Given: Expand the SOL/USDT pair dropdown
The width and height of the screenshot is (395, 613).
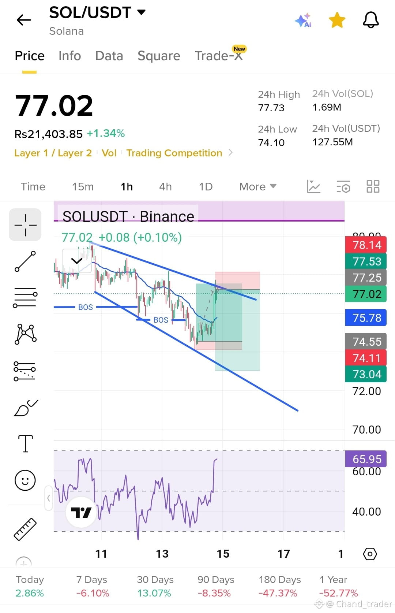Looking at the screenshot, I should [142, 12].
